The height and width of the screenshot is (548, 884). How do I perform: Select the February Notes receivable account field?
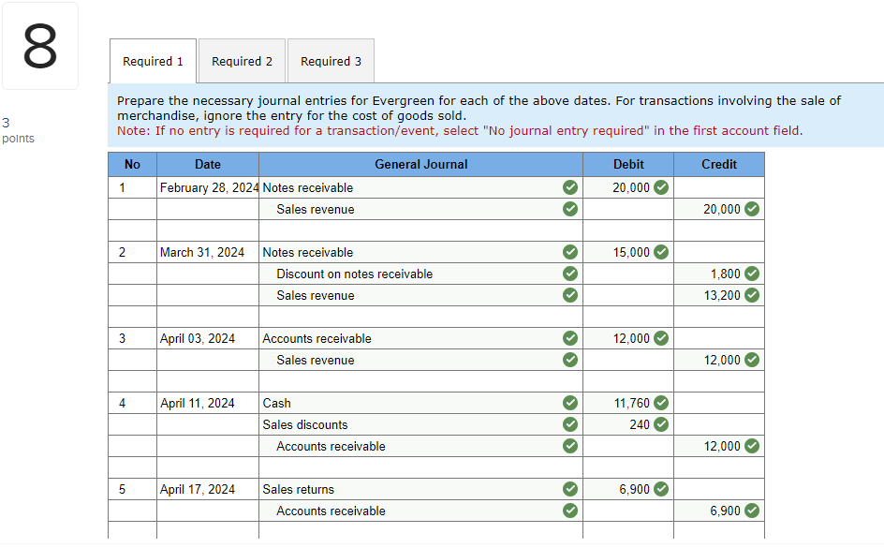tap(420, 187)
